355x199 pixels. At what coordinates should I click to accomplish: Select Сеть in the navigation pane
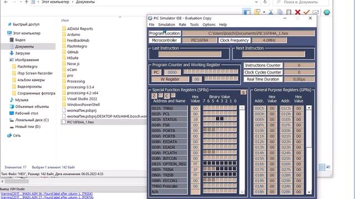tap(17, 135)
